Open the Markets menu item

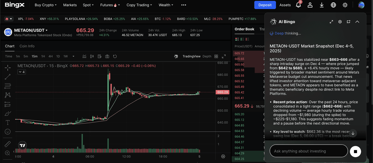tap(70, 5)
